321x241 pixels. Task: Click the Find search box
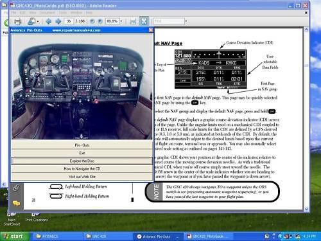click(x=169, y=21)
